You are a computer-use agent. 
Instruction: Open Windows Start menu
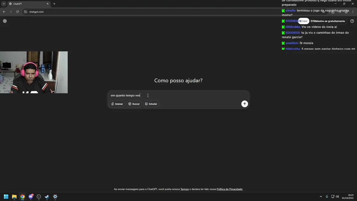(6, 197)
